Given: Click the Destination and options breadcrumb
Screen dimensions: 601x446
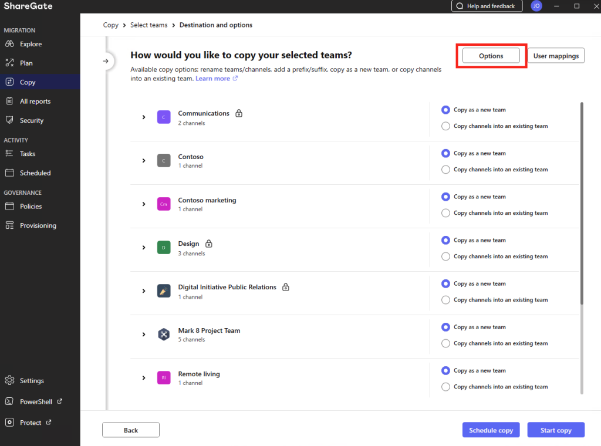Looking at the screenshot, I should pyautogui.click(x=216, y=25).
